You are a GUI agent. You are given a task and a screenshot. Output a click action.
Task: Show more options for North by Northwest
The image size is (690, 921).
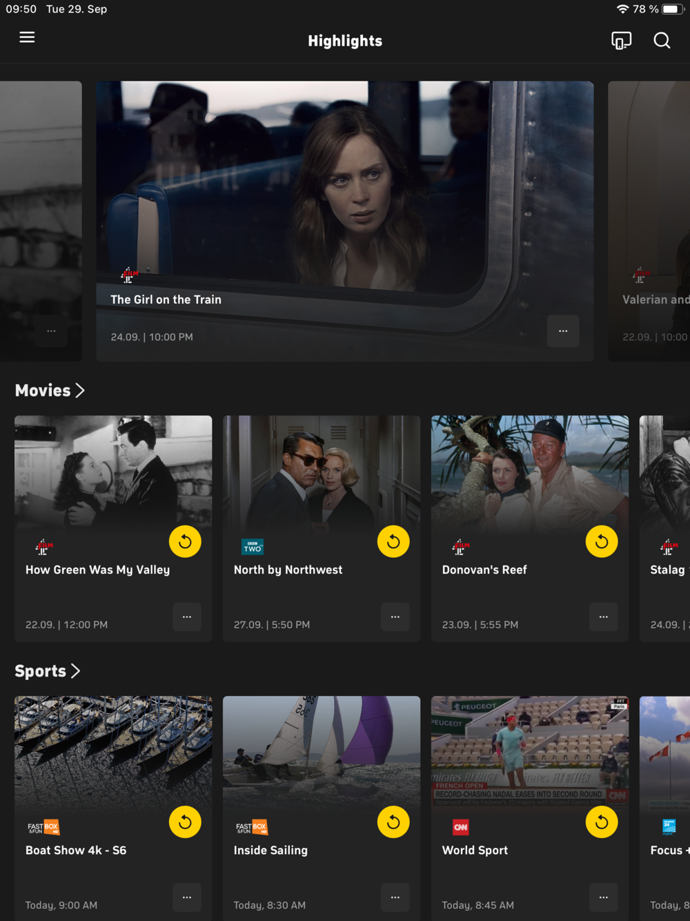point(395,617)
